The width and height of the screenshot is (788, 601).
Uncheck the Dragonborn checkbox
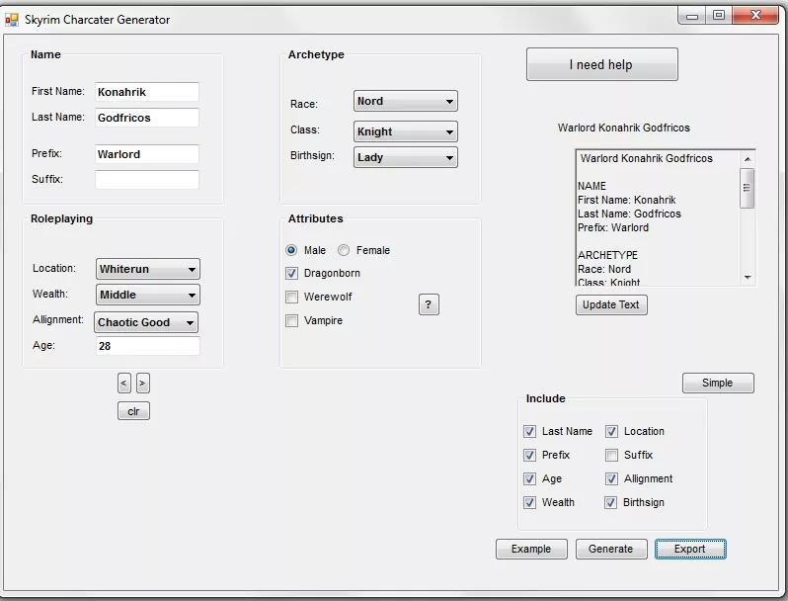[291, 273]
